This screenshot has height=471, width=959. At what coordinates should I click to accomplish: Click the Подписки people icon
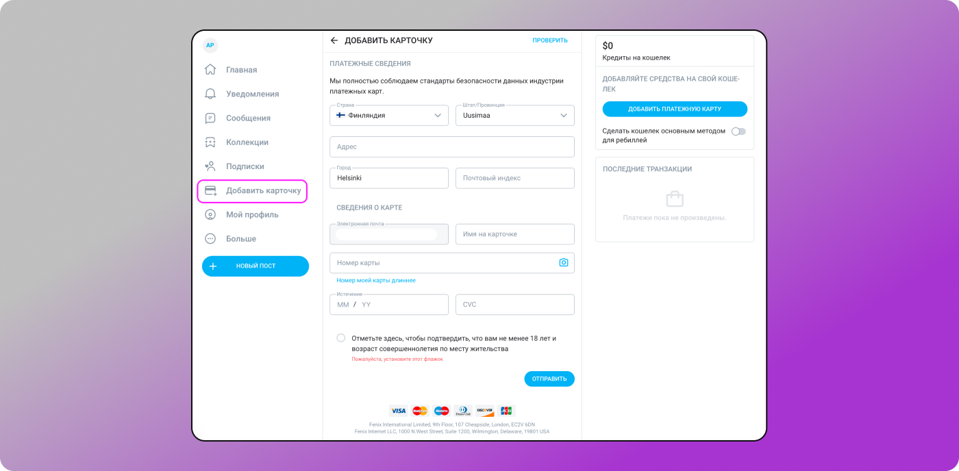coord(211,166)
